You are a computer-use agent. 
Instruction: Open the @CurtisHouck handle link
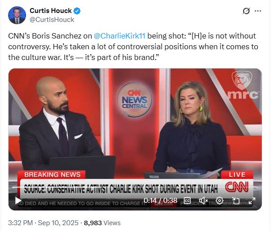[52, 20]
